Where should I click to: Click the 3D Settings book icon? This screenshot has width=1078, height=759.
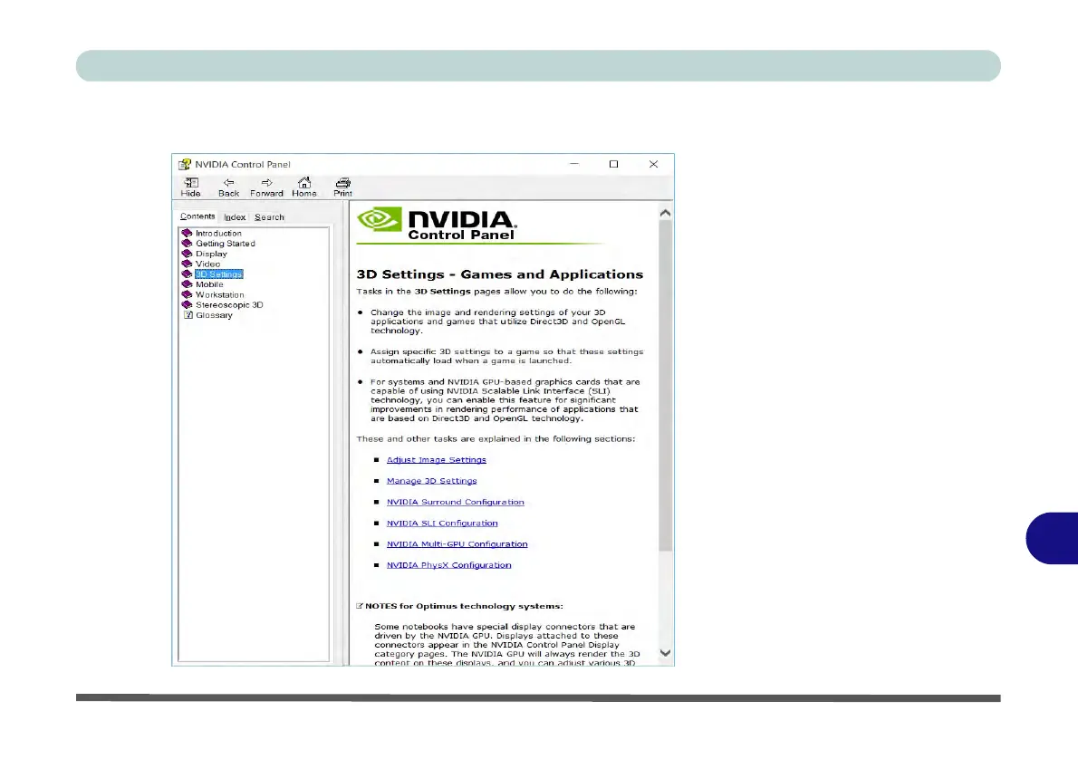click(187, 274)
